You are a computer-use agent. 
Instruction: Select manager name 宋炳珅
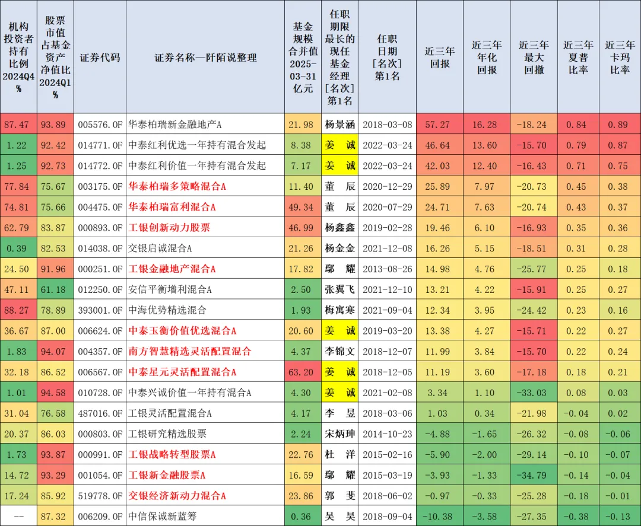pyautogui.click(x=339, y=433)
